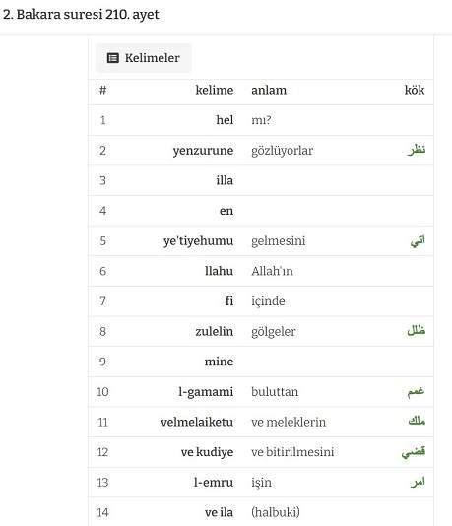Click the '#' column header
This screenshot has width=452, height=526.
pyautogui.click(x=103, y=90)
